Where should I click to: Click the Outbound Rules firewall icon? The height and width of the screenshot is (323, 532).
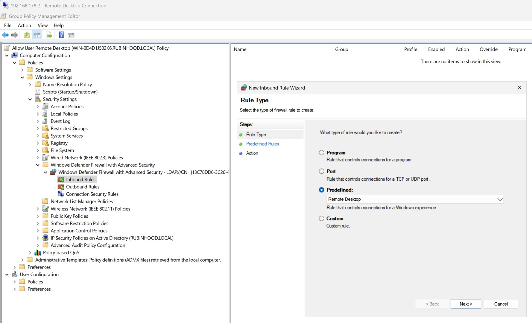[x=61, y=187]
